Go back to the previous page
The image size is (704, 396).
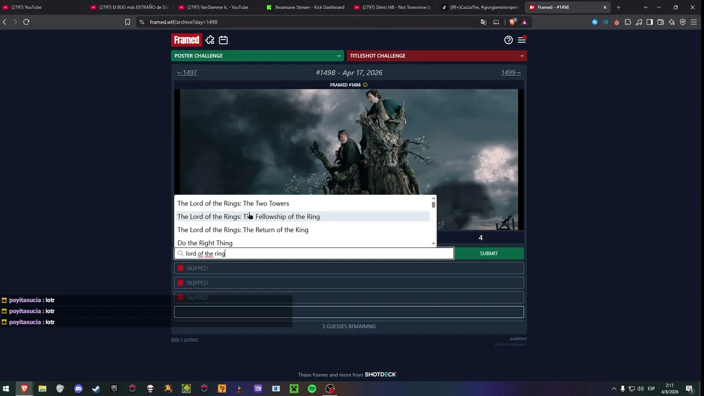point(5,22)
